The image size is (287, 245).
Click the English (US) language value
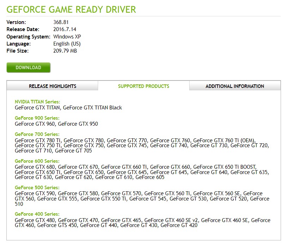[67, 44]
